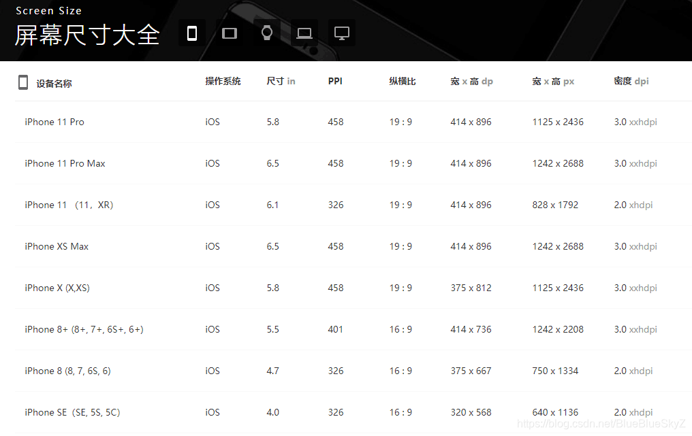Open the smartwatch device category icon
The width and height of the screenshot is (692, 436).
(x=267, y=33)
